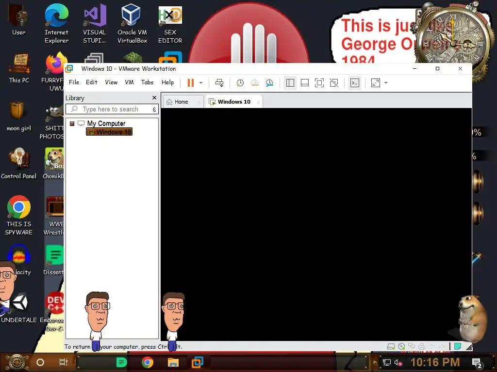The width and height of the screenshot is (497, 372).
Task: Open the User desktop icon
Action: (x=19, y=19)
